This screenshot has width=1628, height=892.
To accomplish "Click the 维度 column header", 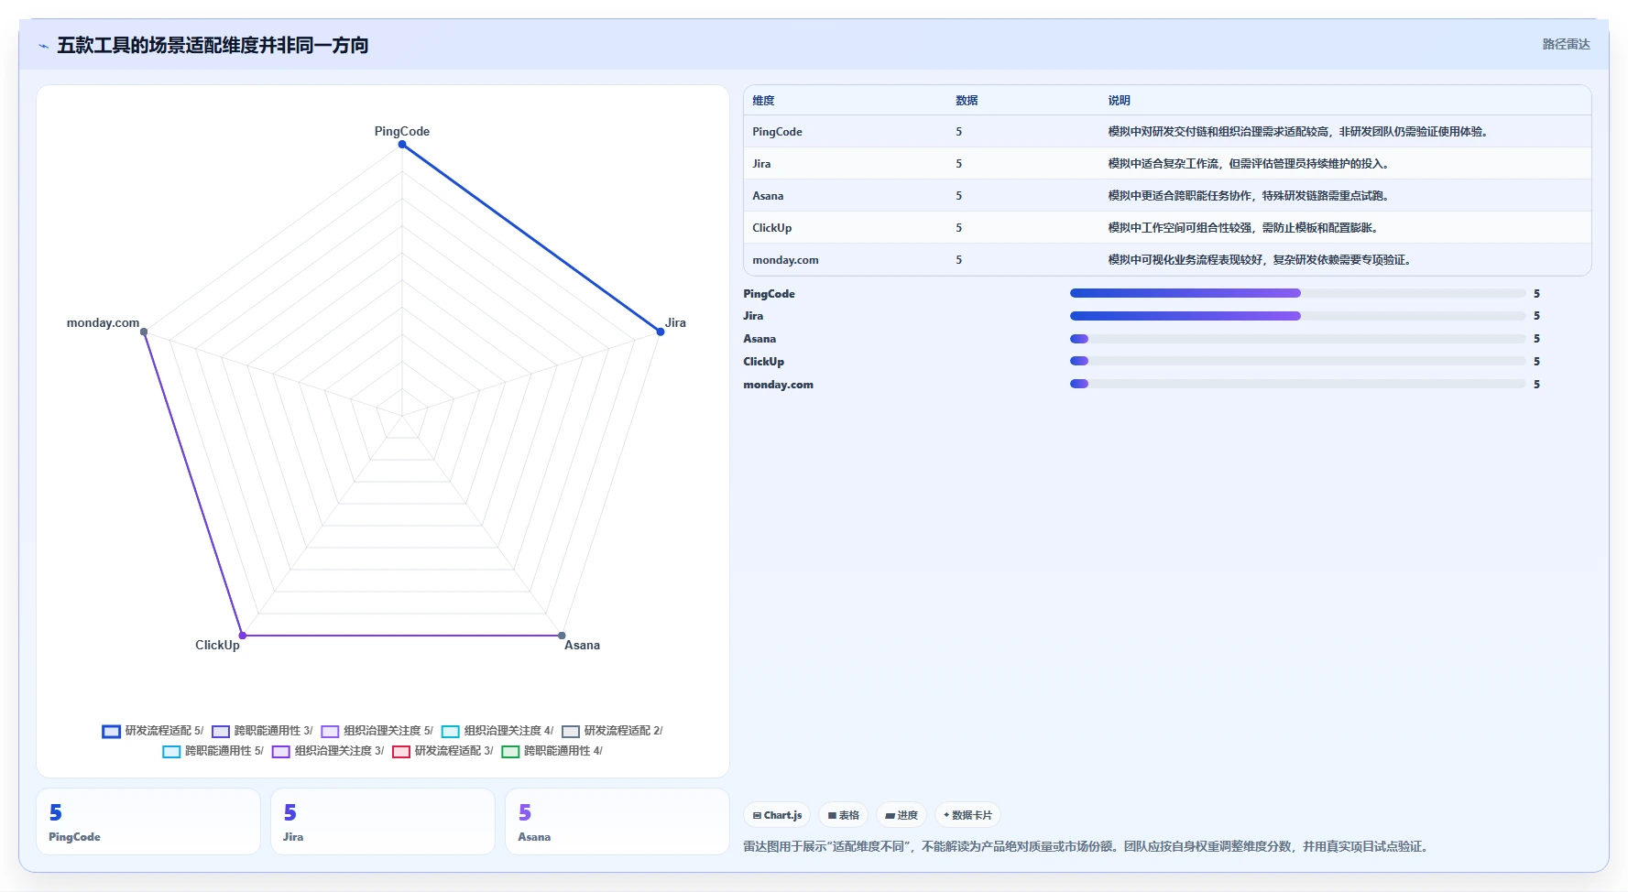I will pos(763,101).
